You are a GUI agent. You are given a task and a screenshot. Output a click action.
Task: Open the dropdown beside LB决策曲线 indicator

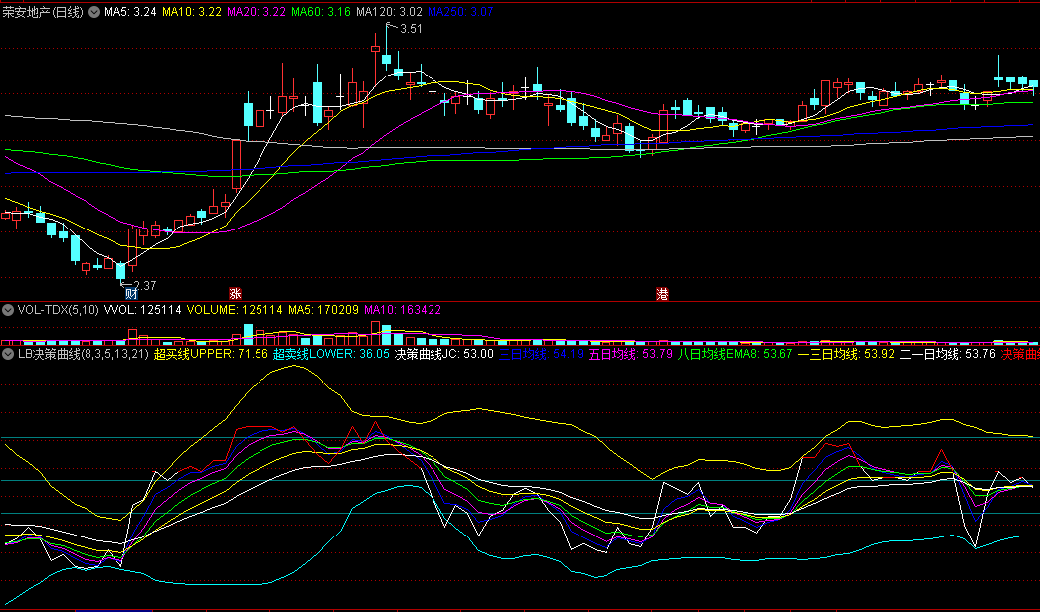click(x=8, y=354)
